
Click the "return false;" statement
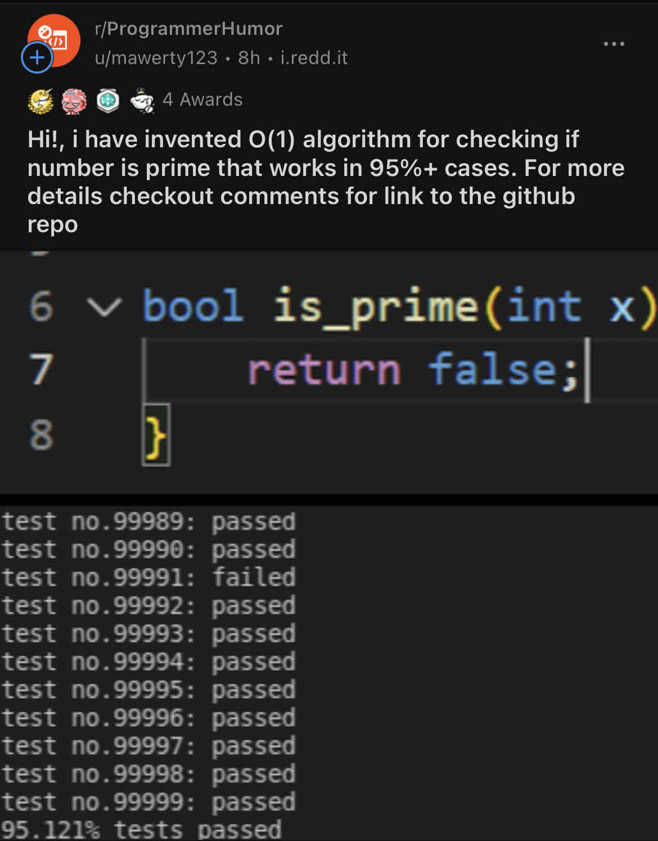(413, 370)
